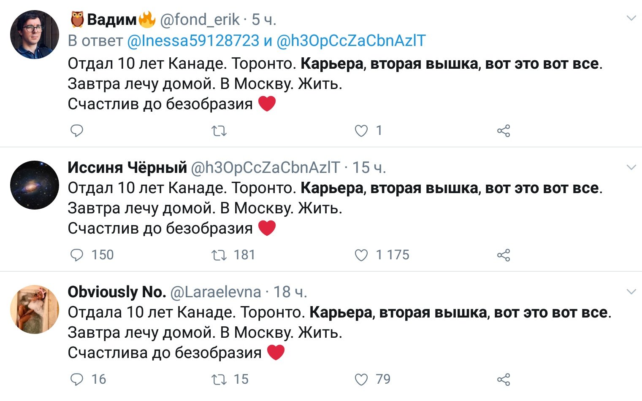
Task: Open the Иссиня Чёрный galaxy avatar
Action: (35, 185)
